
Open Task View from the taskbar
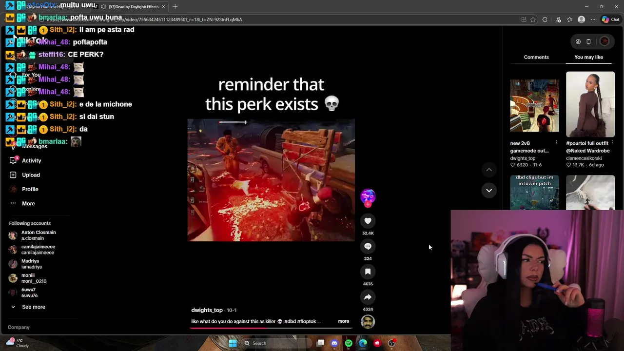[320, 343]
